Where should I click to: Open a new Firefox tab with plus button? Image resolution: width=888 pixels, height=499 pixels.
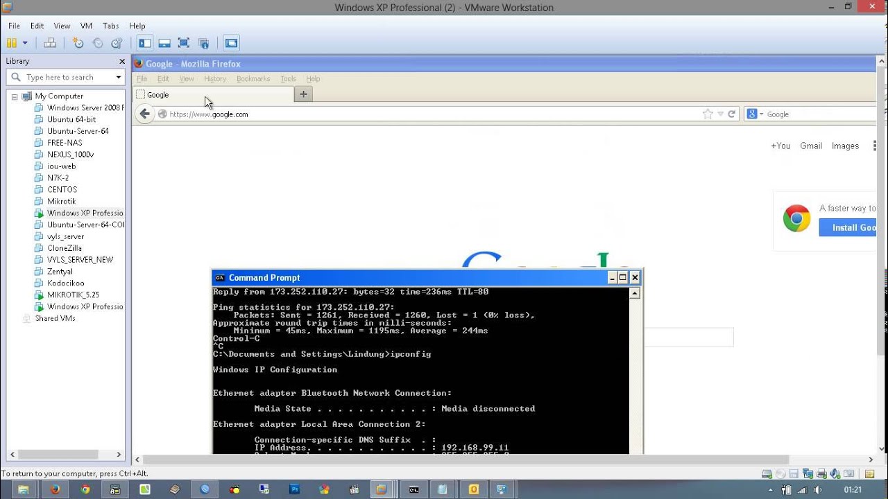click(x=303, y=95)
